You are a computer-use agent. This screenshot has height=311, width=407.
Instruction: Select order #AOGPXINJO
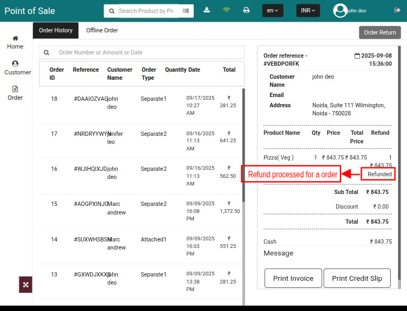point(140,211)
